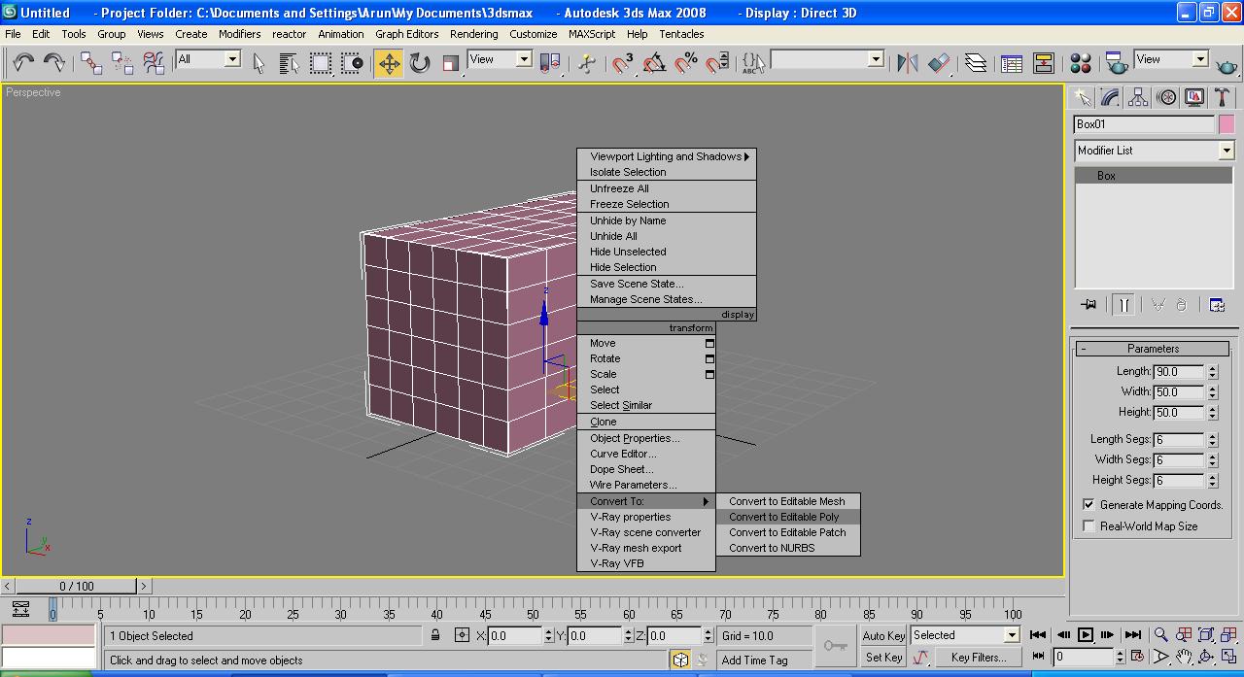Toggle Auto Key animation mode
Screen dimensions: 1244x677
click(x=883, y=635)
